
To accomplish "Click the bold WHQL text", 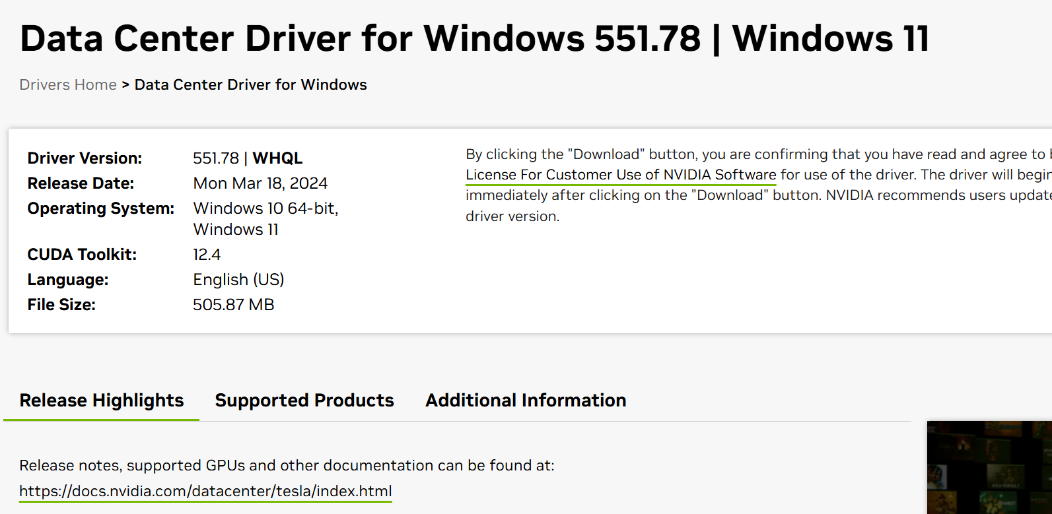I will click(277, 158).
